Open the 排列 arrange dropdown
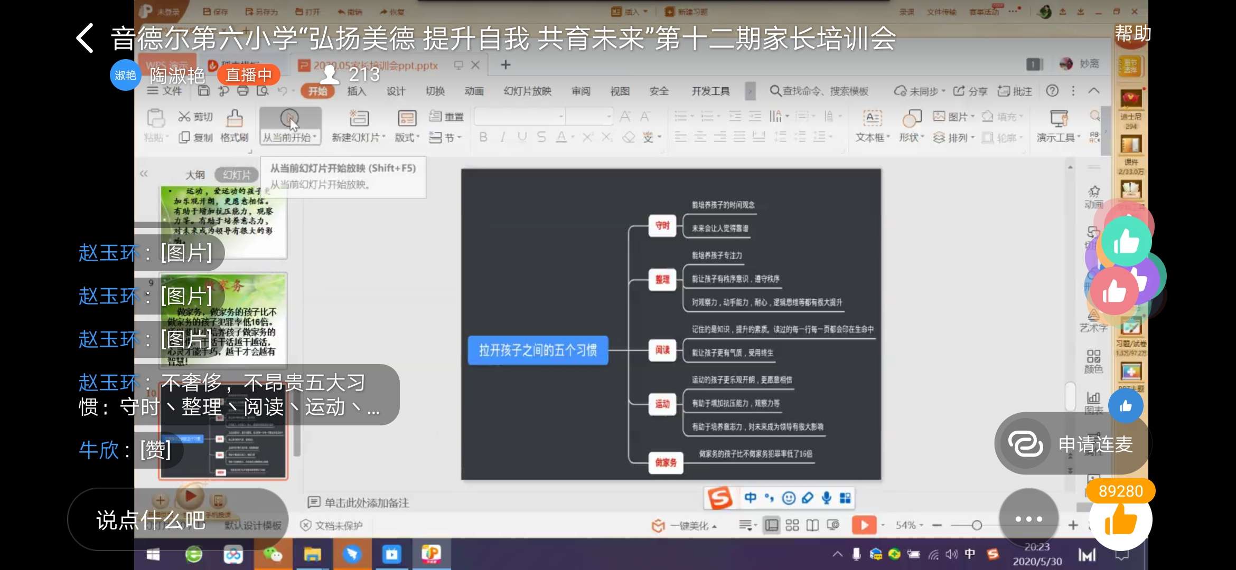The image size is (1236, 570). coord(954,138)
